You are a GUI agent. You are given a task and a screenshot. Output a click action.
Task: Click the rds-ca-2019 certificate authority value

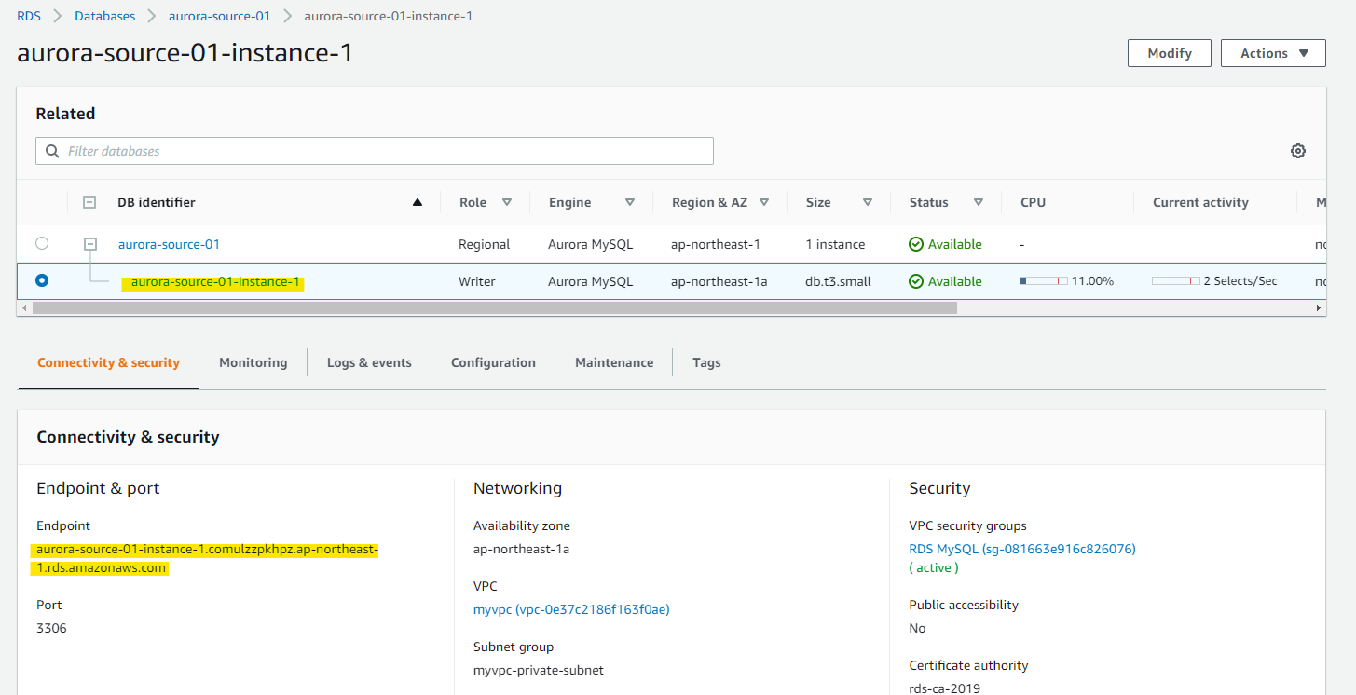(945, 688)
